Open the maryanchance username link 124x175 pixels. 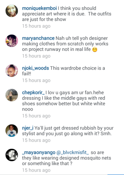38,38
